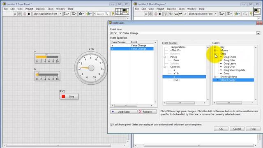The height and width of the screenshot is (148, 263).
Task: Collapse Panes node in Event Sources
Action: [x=165, y=57]
